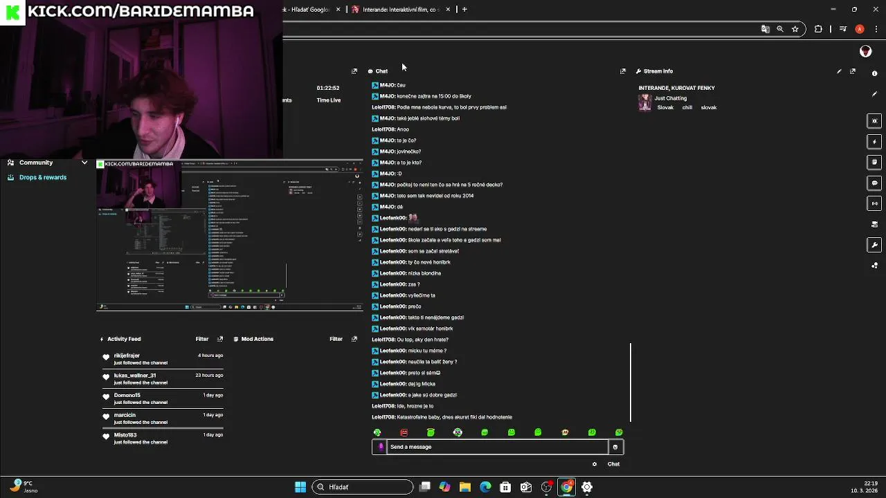The height and width of the screenshot is (498, 886).
Task: Switch to the Hľadať Google tab
Action: click(307, 9)
